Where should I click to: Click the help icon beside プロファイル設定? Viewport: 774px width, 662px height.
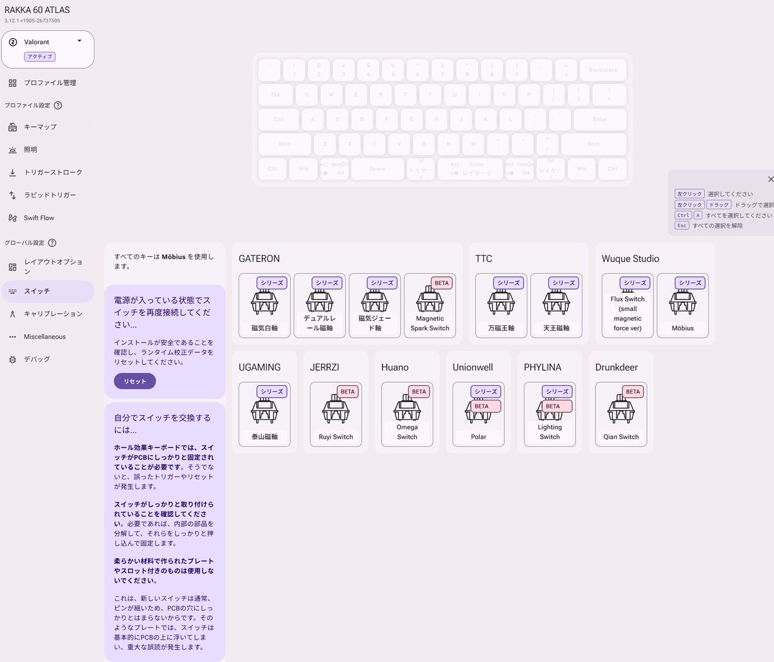tap(58, 105)
